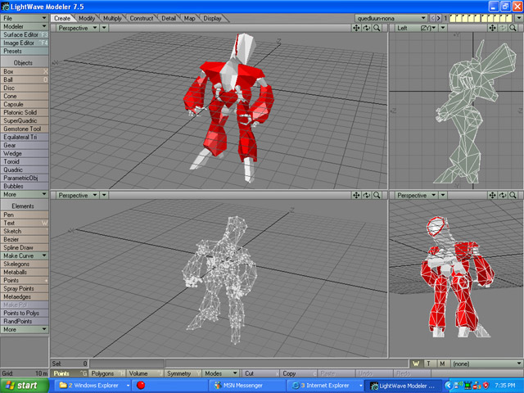Select the M morph map button
This screenshot has width=524, height=393.
[442, 364]
